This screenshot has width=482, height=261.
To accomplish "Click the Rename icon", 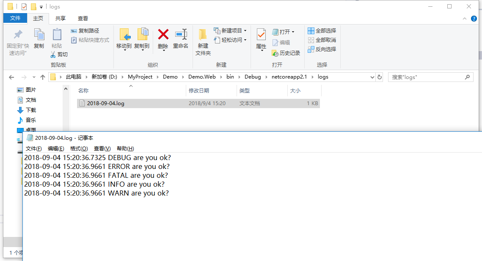I will click(181, 34).
